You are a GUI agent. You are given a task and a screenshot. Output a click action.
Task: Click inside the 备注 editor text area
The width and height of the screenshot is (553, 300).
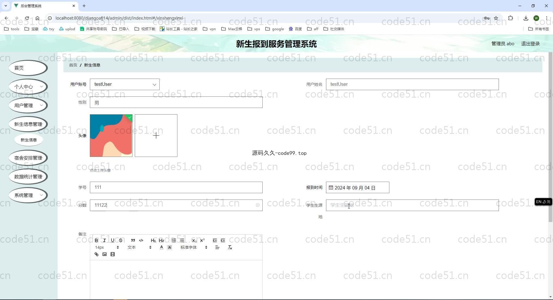[176, 280]
